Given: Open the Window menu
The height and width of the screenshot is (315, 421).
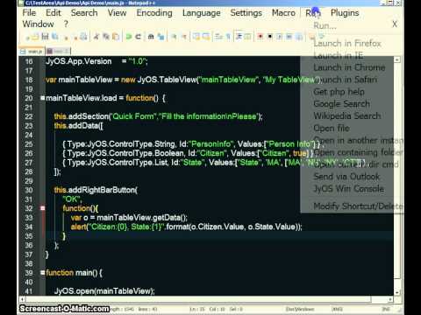Looking at the screenshot, I should (x=38, y=24).
